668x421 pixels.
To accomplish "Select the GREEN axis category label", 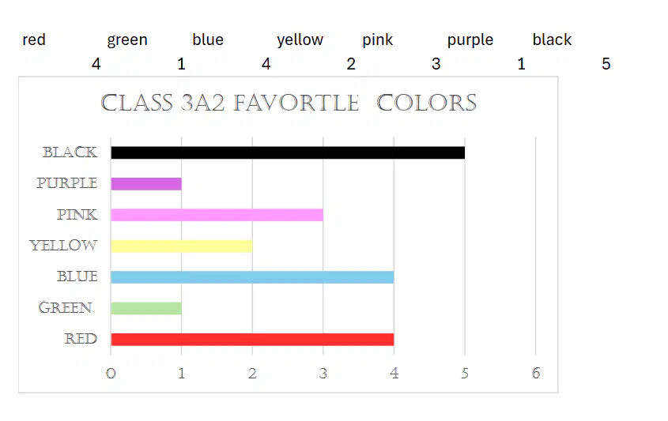I will point(65,307).
